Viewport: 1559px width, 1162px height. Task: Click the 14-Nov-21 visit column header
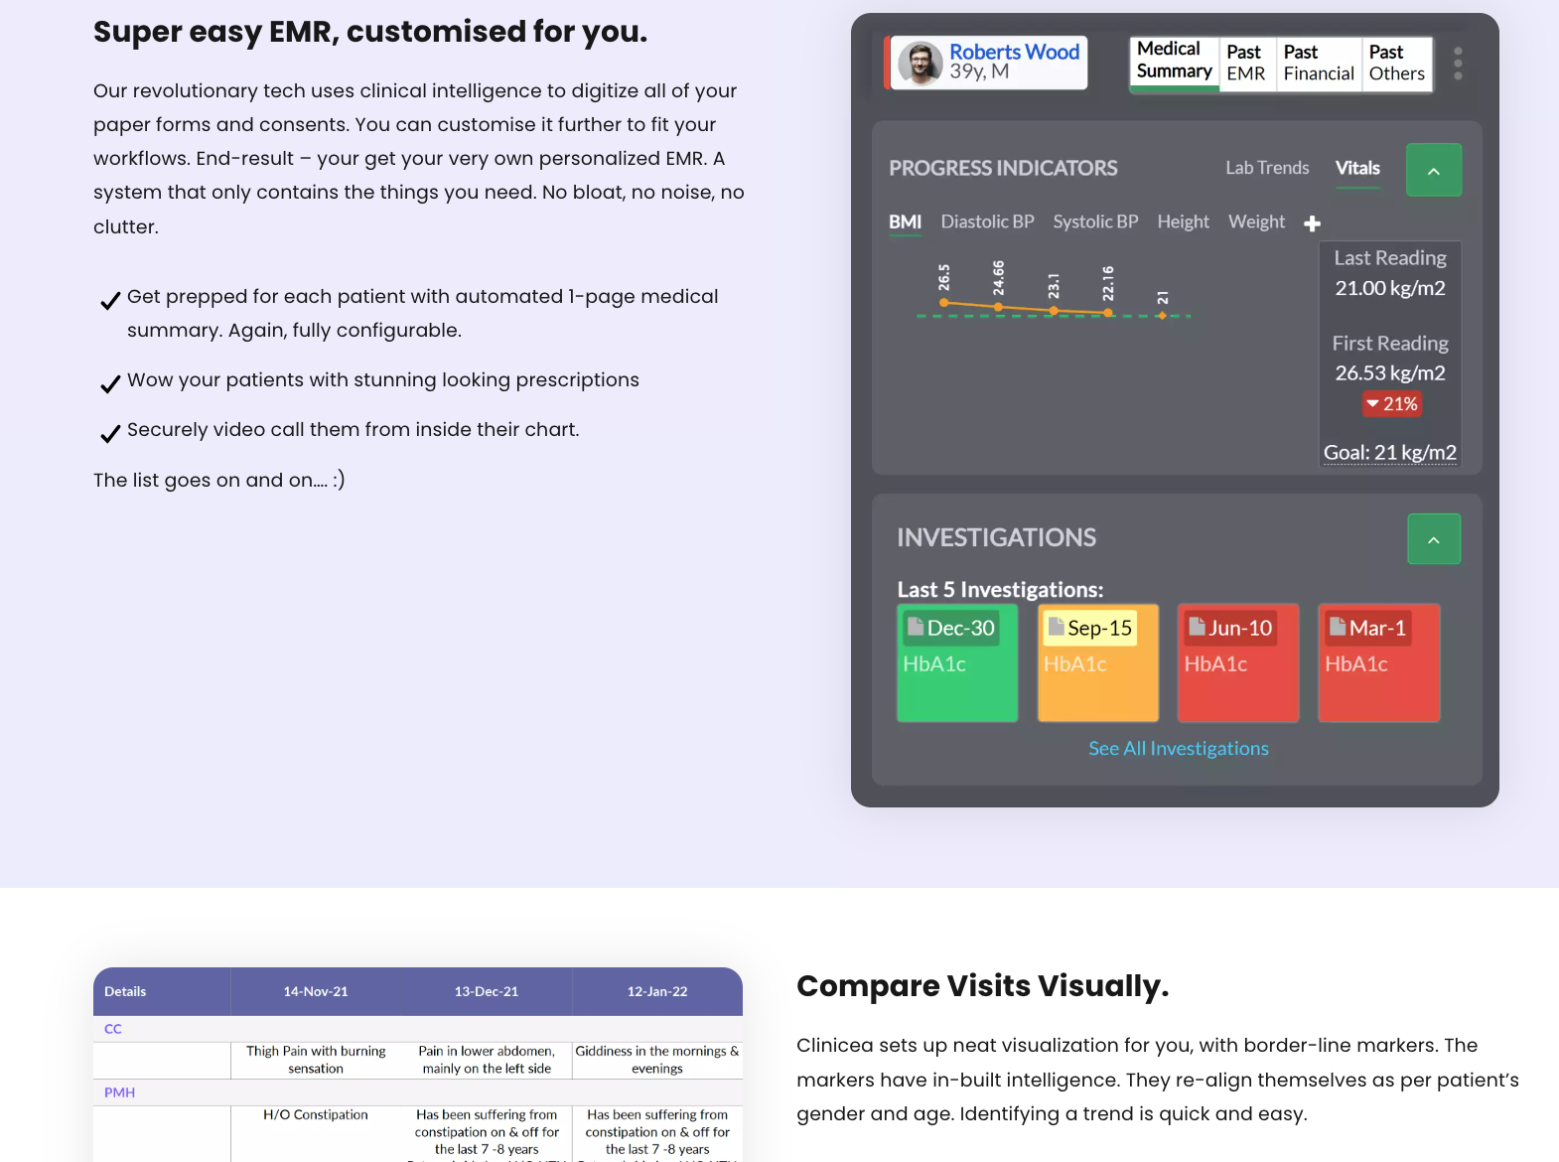316,991
